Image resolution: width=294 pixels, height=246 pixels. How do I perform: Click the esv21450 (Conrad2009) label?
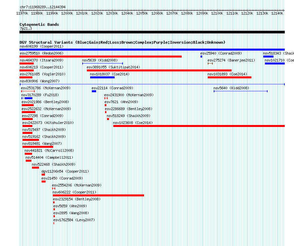tap(62, 178)
